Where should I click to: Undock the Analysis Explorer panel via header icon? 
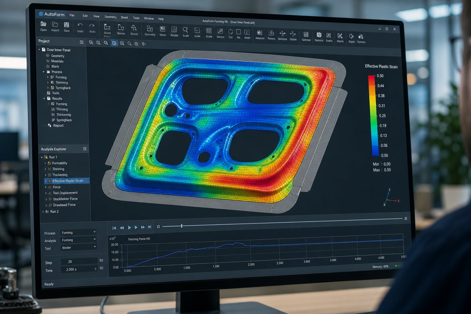click(x=85, y=149)
